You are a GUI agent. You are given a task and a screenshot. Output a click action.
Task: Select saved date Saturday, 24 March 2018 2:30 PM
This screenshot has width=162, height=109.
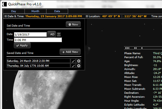(x=38, y=61)
